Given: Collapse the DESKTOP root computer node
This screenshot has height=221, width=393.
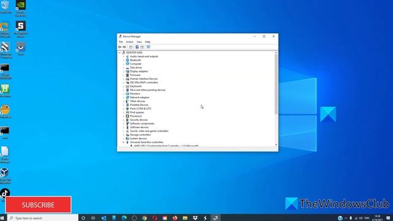Looking at the screenshot, I should pyautogui.click(x=120, y=53).
